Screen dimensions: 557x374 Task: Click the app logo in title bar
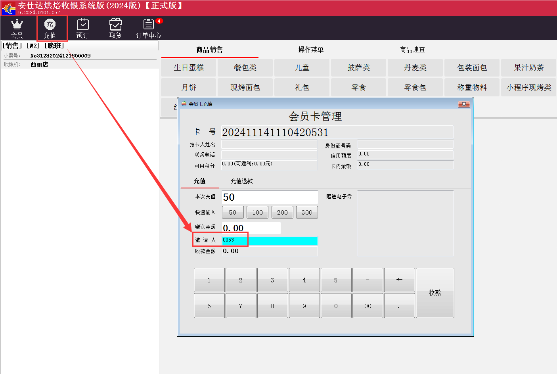(8, 8)
